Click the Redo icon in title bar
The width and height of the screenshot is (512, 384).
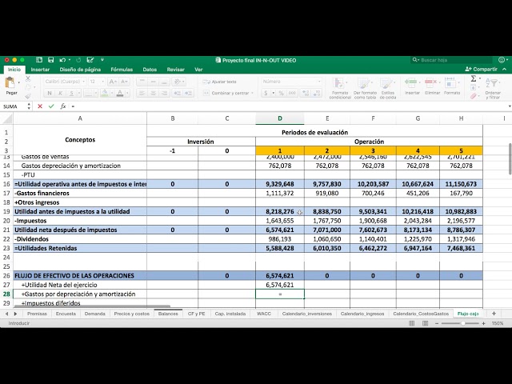[x=78, y=60]
